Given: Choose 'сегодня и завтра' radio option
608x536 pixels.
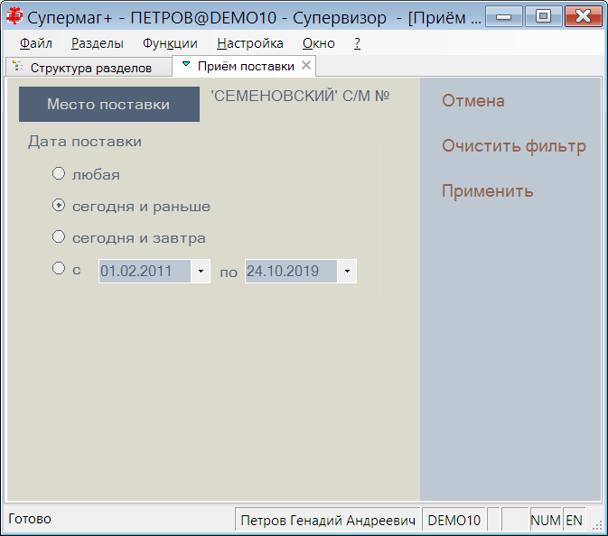Looking at the screenshot, I should pyautogui.click(x=59, y=236).
